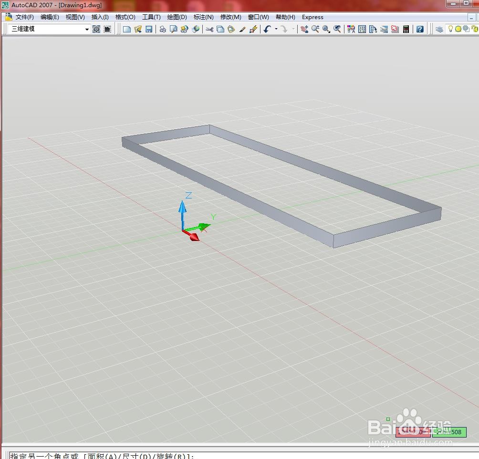This screenshot has width=479, height=459.
Task: Click the Redo arrow icon
Action: [284, 29]
